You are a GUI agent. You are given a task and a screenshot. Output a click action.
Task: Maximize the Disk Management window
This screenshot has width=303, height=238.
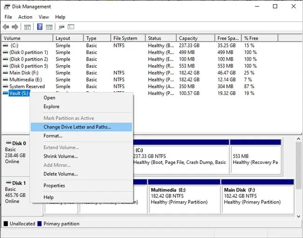(x=275, y=7)
